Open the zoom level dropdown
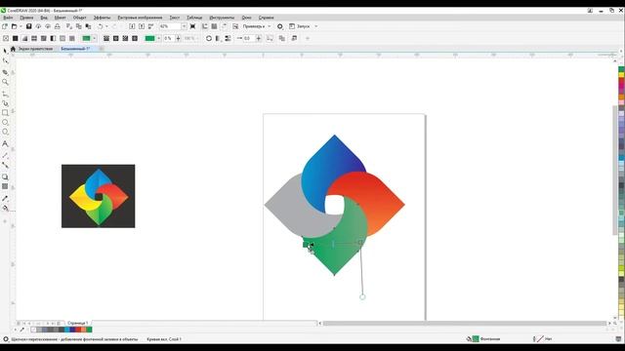 185,26
